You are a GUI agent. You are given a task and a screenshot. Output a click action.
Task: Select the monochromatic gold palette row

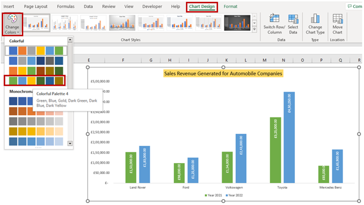(x=36, y=132)
